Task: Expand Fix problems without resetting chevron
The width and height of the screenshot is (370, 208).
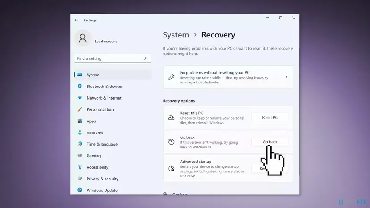Action: tap(286, 77)
